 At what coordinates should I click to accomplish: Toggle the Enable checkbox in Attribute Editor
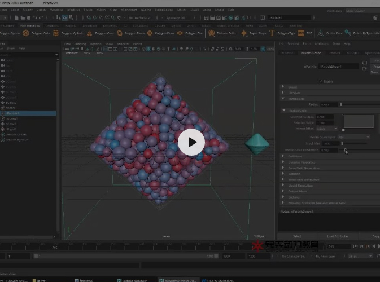pos(321,81)
